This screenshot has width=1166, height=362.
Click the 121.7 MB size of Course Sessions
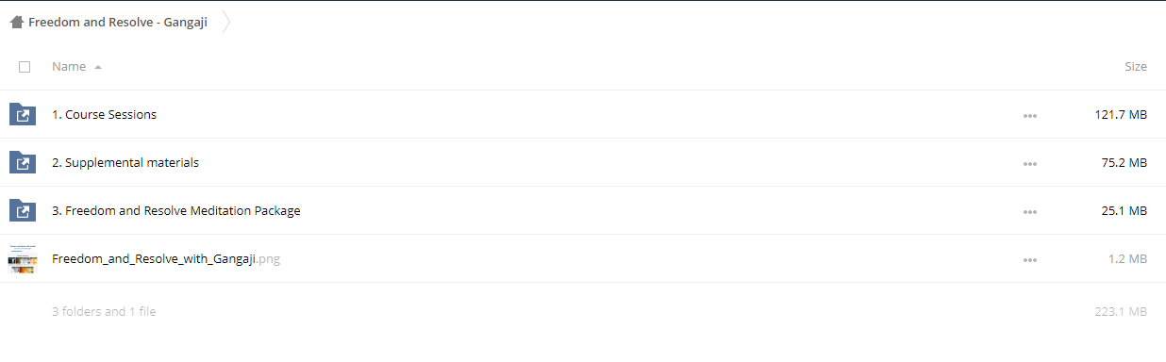[x=1121, y=115]
